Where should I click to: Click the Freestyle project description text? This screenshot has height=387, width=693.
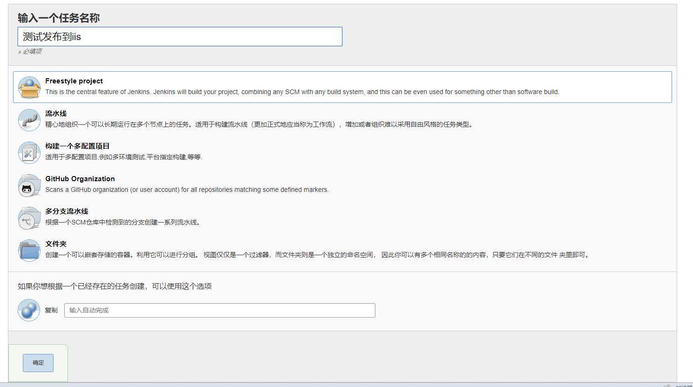[x=302, y=92]
